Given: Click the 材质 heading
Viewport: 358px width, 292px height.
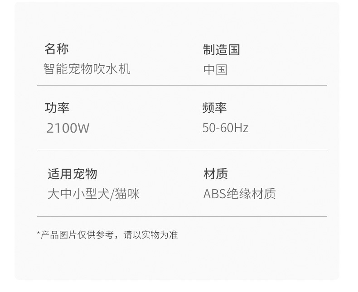Looking at the screenshot, I should [216, 174].
